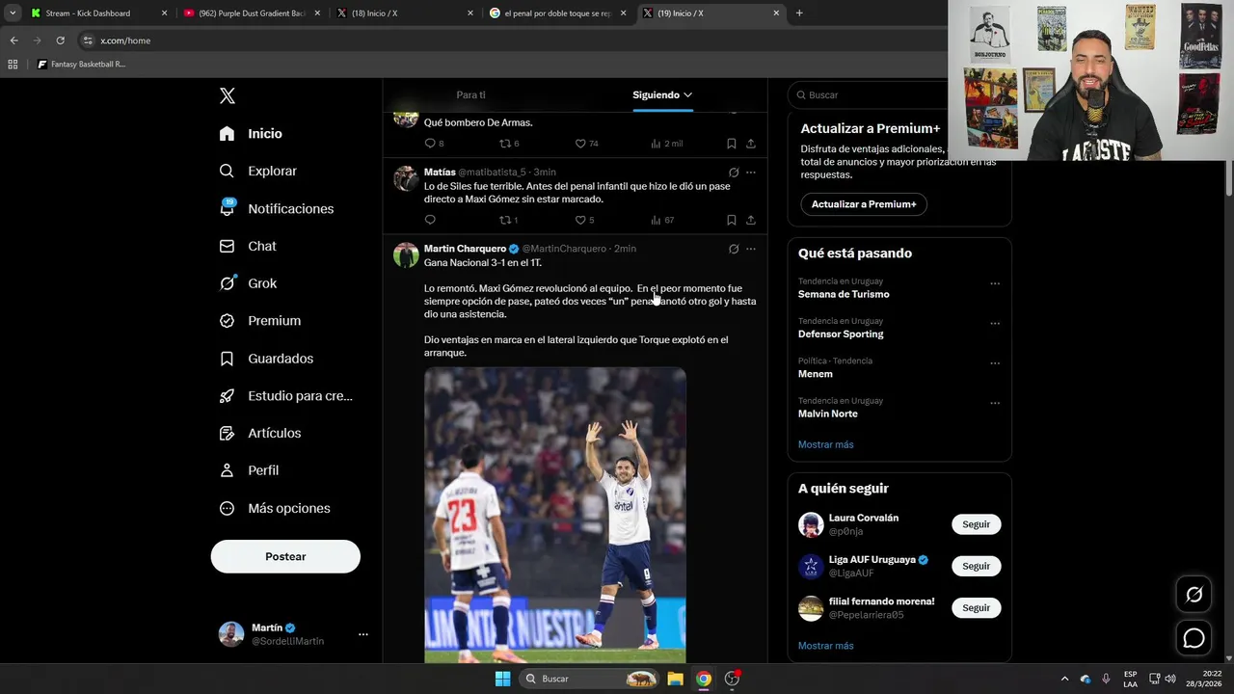Open Estudio para creadores
This screenshot has height=694, width=1234.
pyautogui.click(x=285, y=396)
